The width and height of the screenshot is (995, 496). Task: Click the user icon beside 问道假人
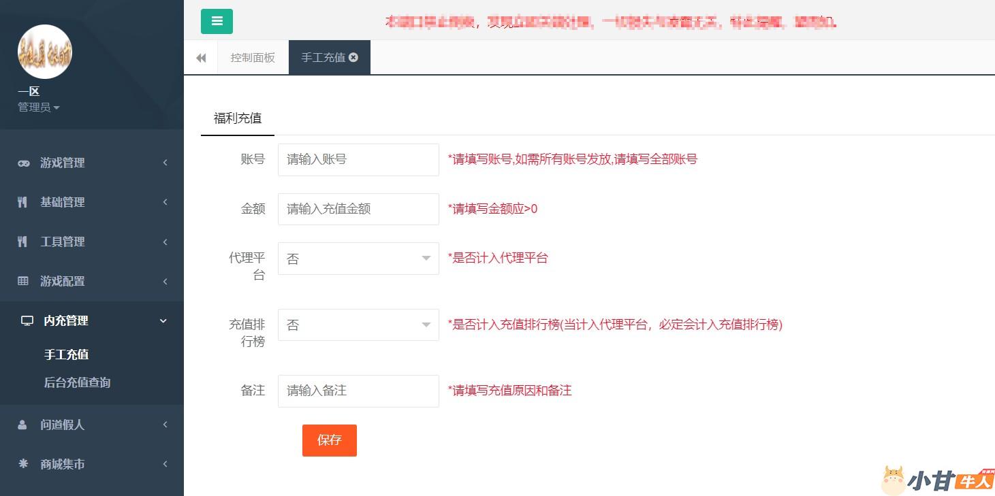22,425
